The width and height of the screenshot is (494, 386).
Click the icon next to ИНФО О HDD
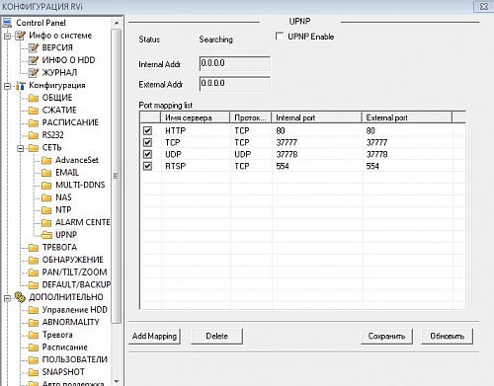point(34,60)
